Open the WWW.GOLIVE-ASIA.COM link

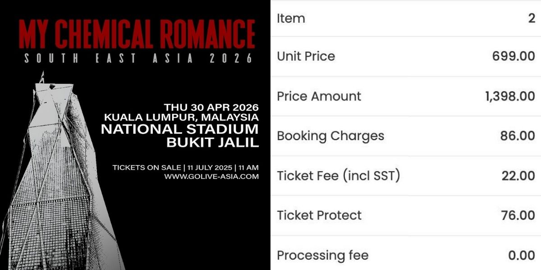pos(211,176)
